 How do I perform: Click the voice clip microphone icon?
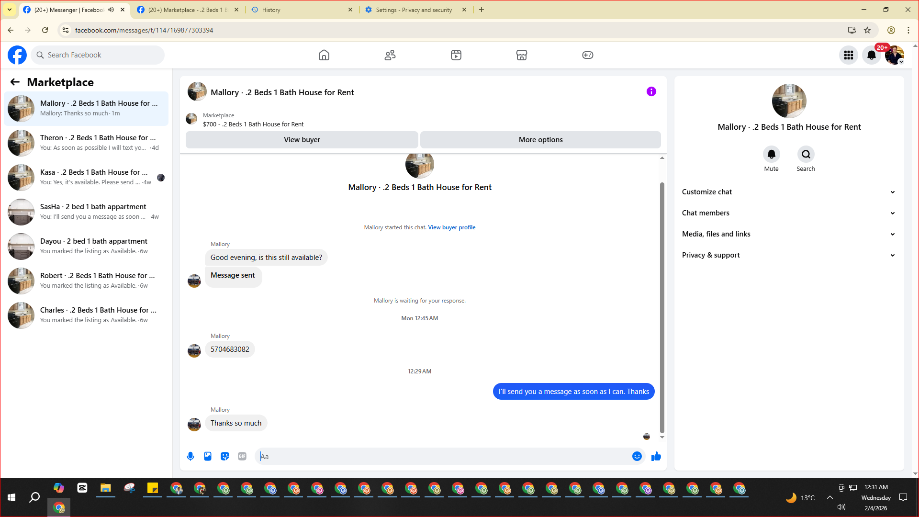coord(191,456)
